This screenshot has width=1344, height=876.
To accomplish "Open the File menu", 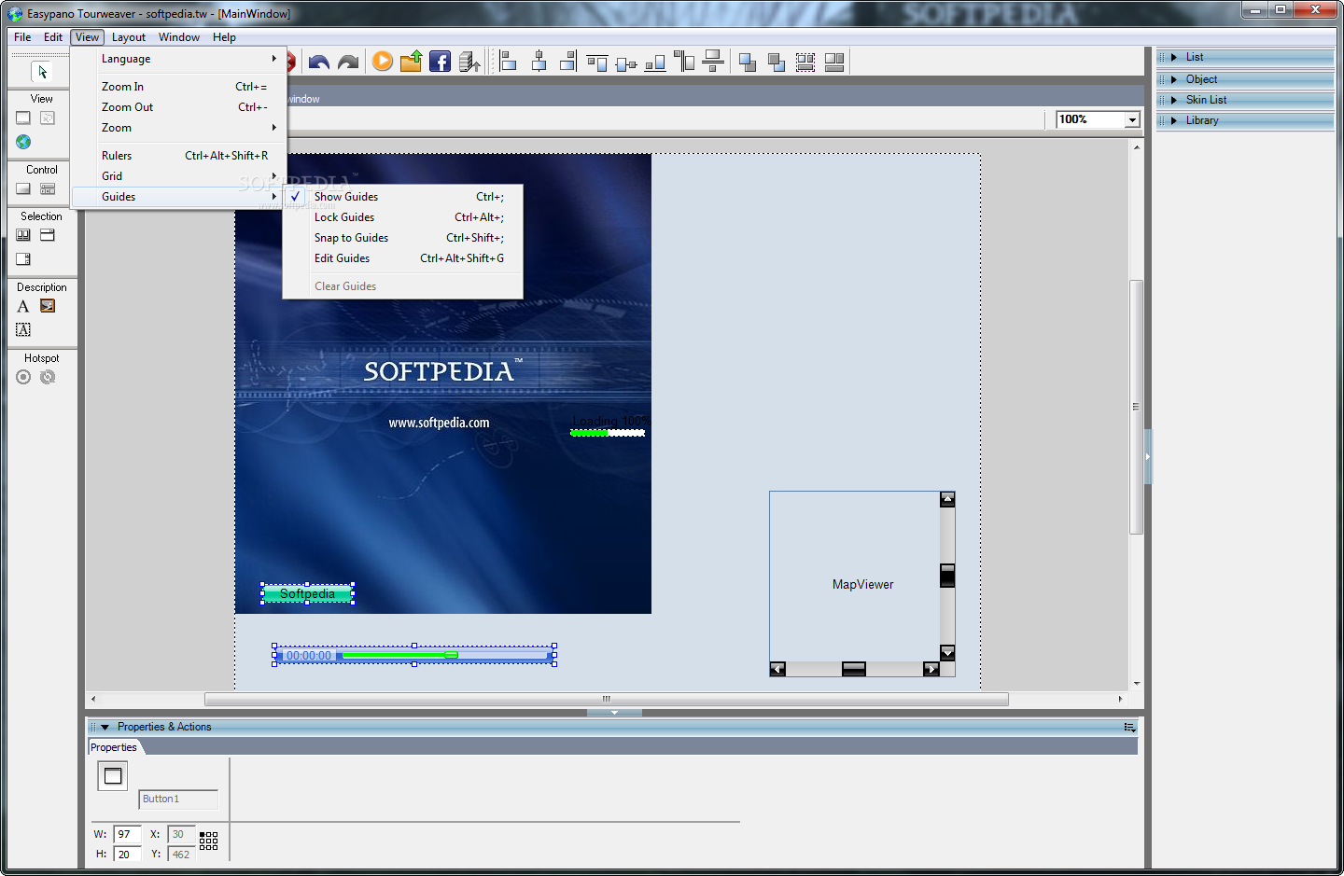I will 22,37.
